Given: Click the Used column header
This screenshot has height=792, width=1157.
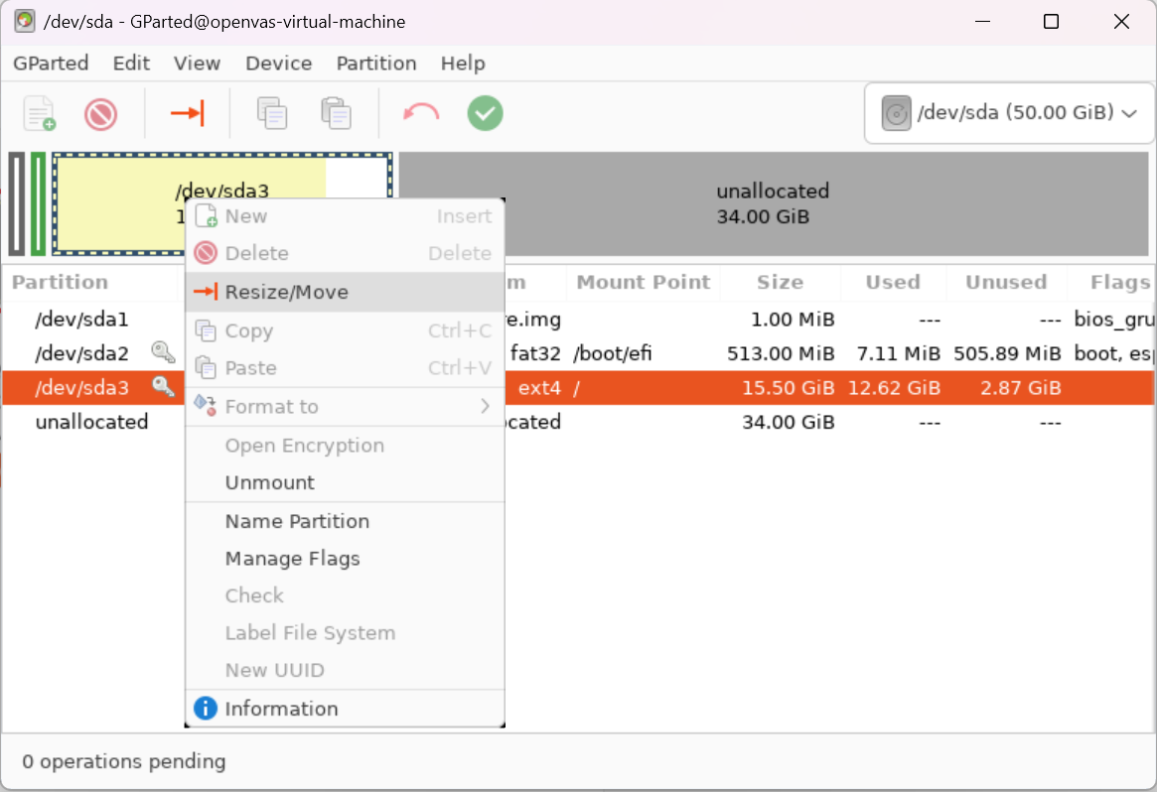Looking at the screenshot, I should (x=893, y=282).
